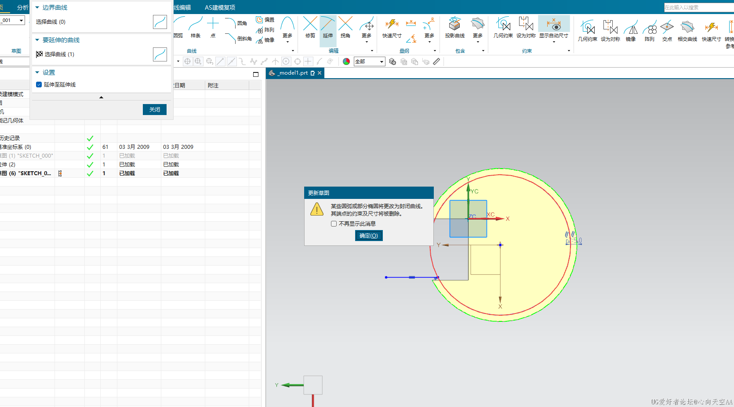The height and width of the screenshot is (407, 734).
Task: Select the 修剪 trim tool
Action: click(310, 28)
